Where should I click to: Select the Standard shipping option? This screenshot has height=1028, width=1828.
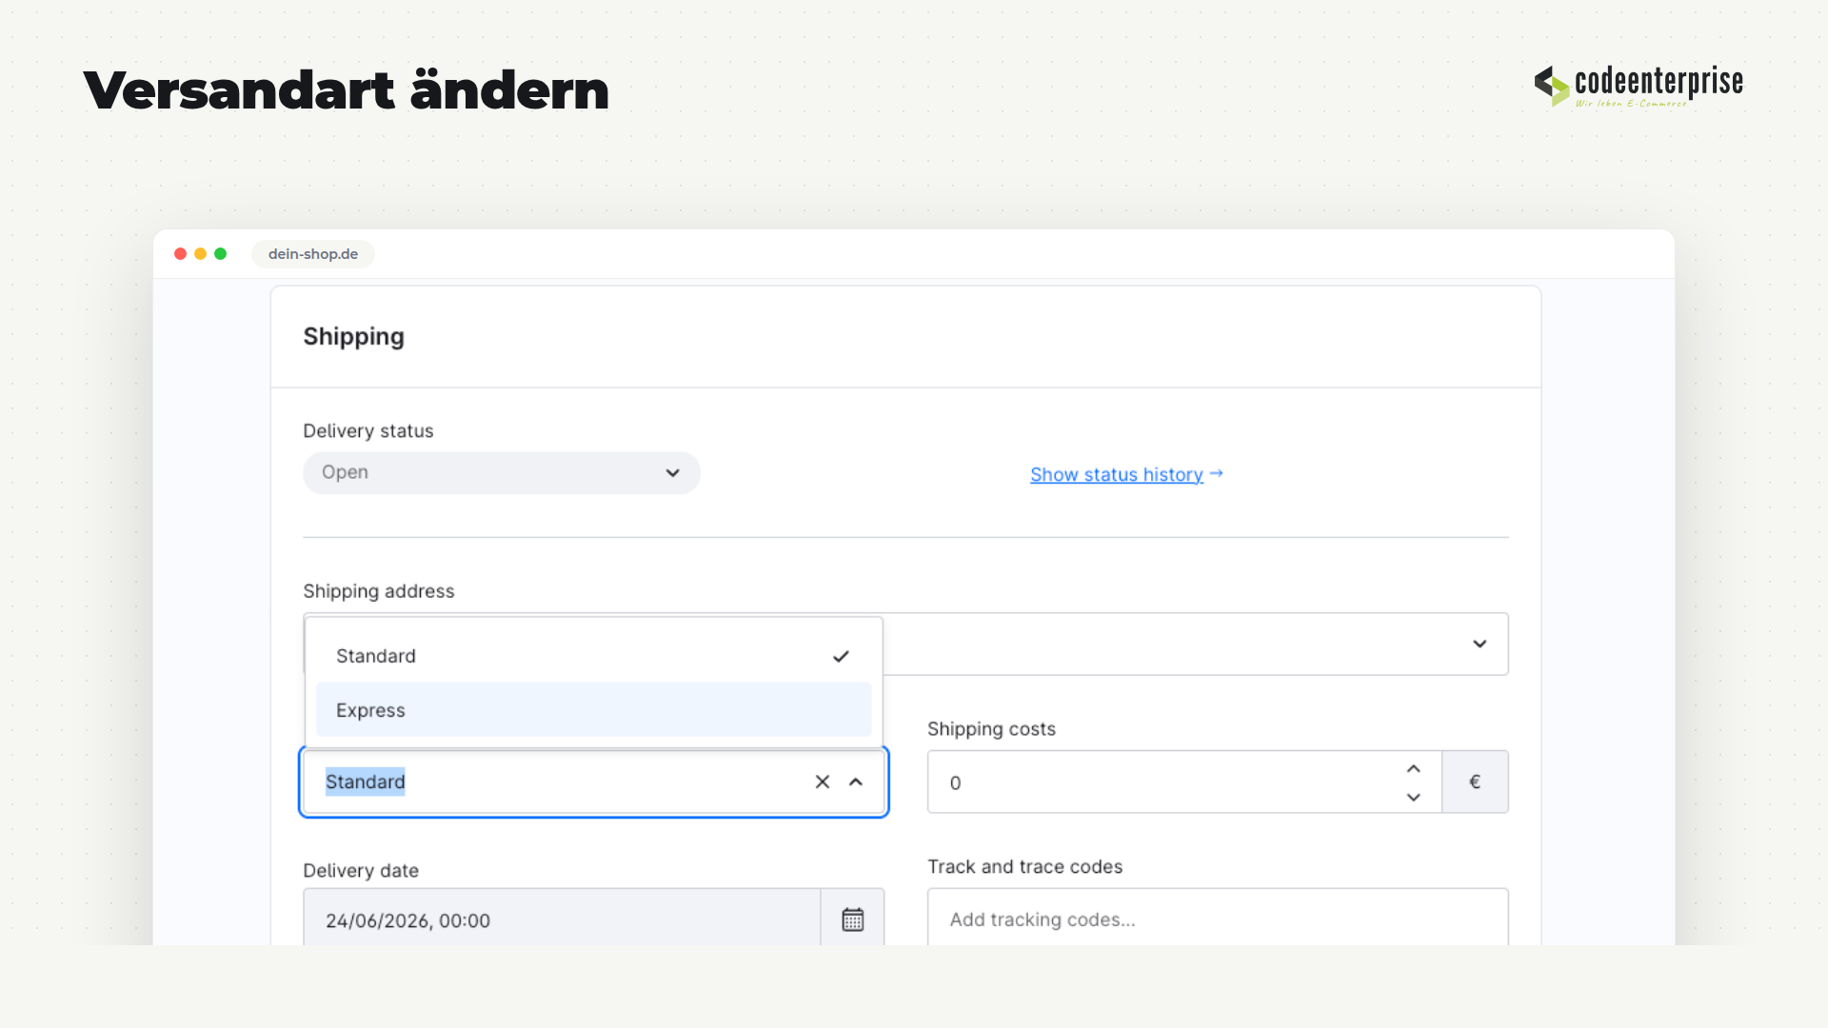[593, 656]
